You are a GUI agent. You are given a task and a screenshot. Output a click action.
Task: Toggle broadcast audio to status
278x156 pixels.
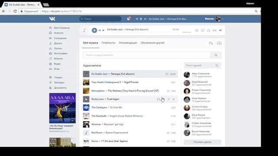tap(215, 30)
